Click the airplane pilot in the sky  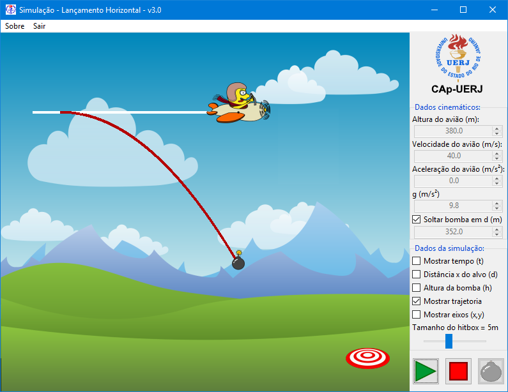[239, 103]
